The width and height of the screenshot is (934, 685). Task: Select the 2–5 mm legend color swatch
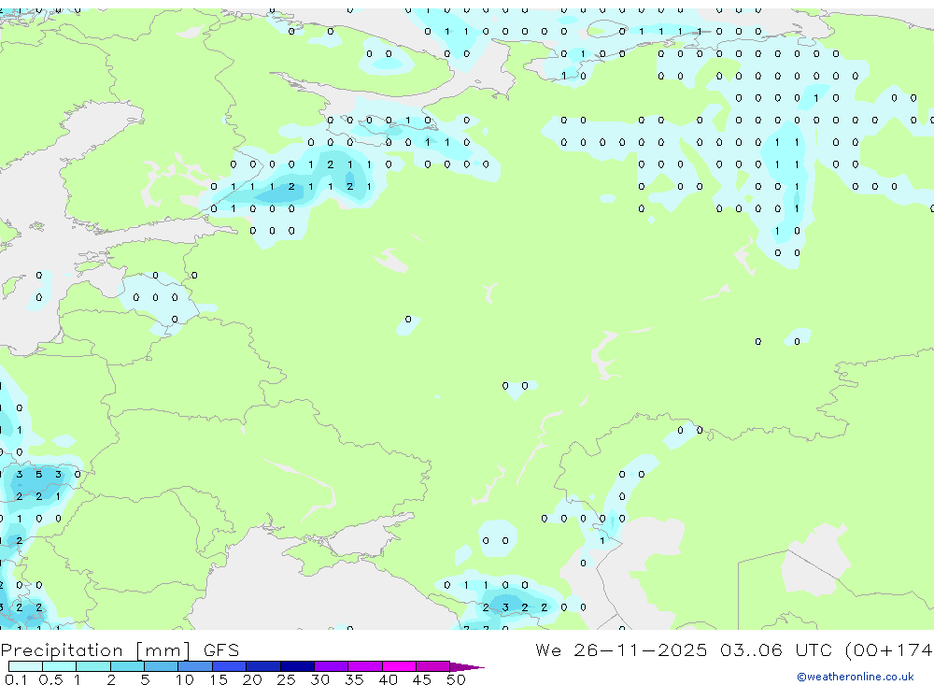point(127,666)
